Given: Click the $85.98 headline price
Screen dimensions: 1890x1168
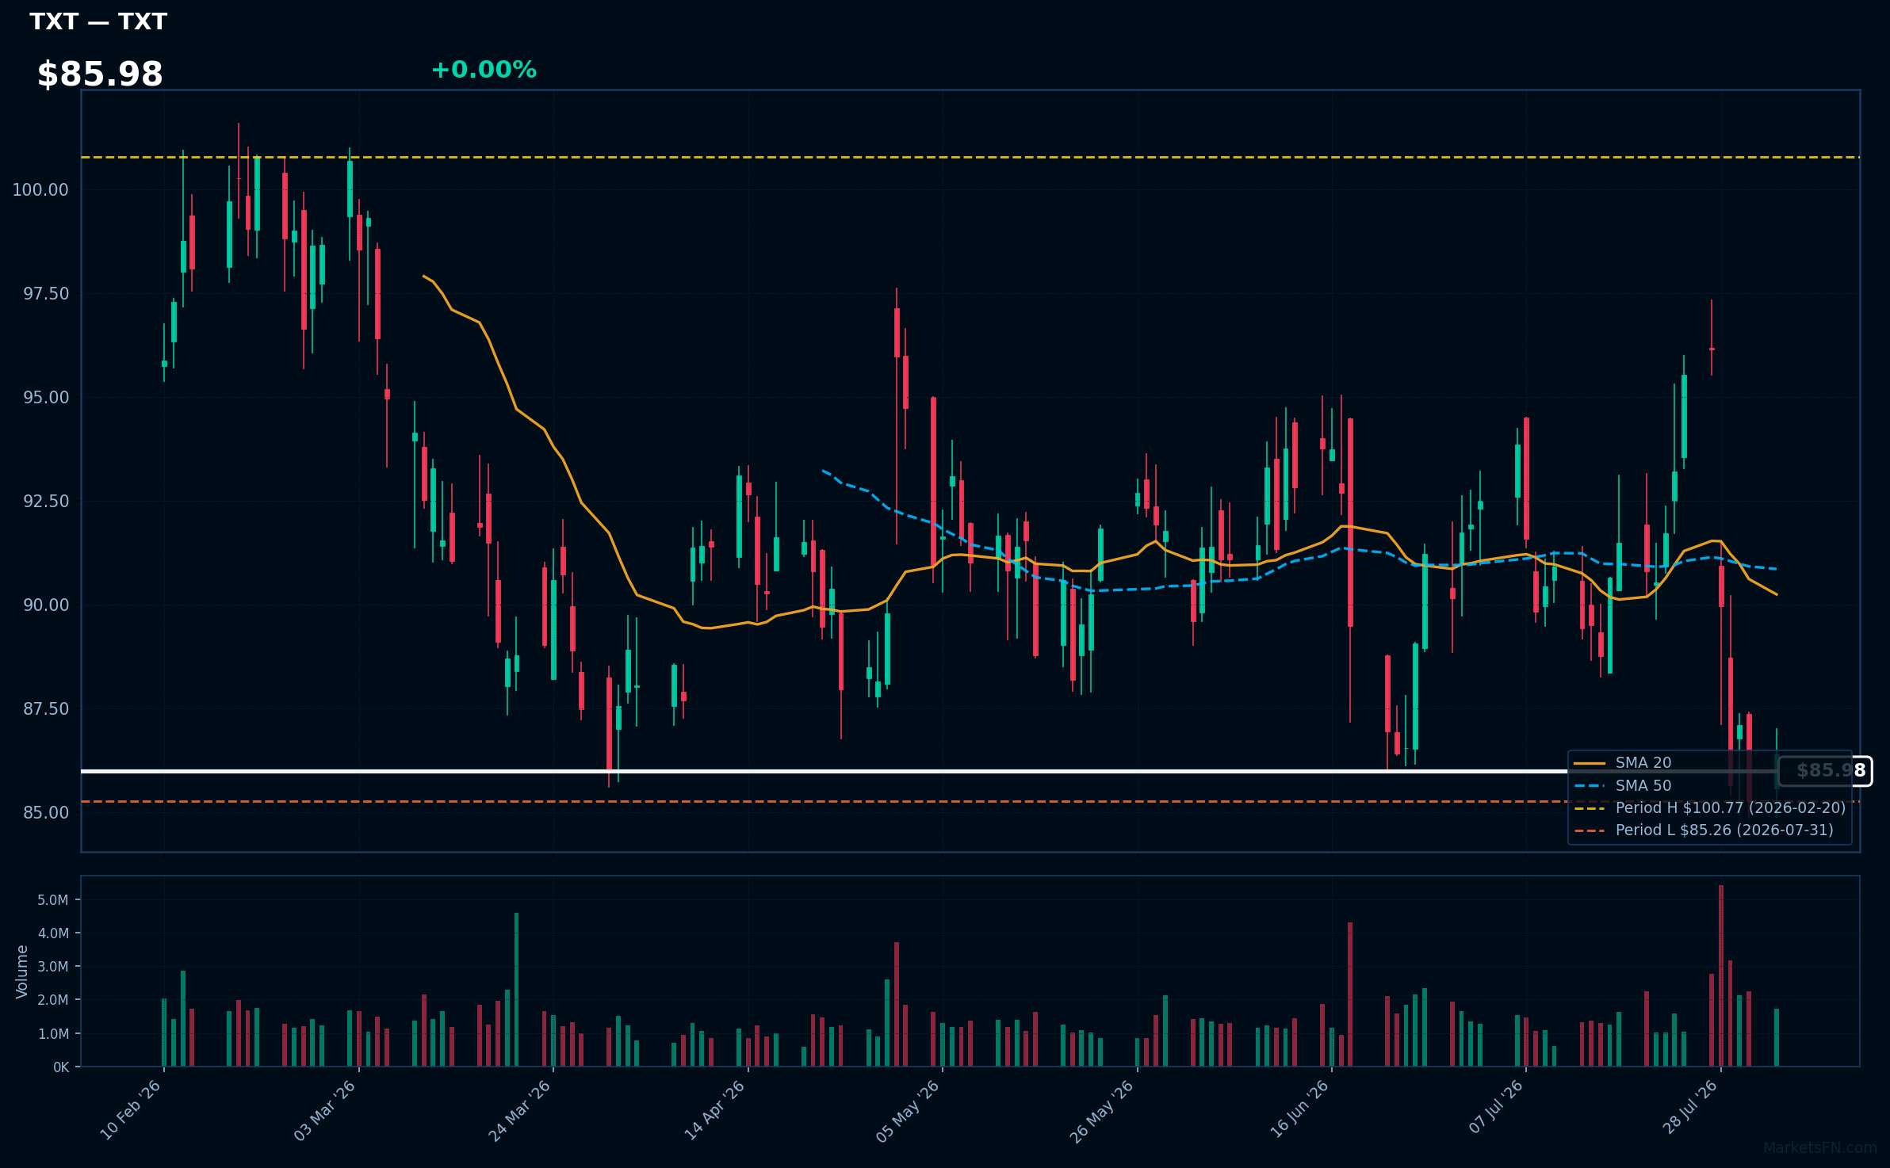Looking at the screenshot, I should coord(100,74).
